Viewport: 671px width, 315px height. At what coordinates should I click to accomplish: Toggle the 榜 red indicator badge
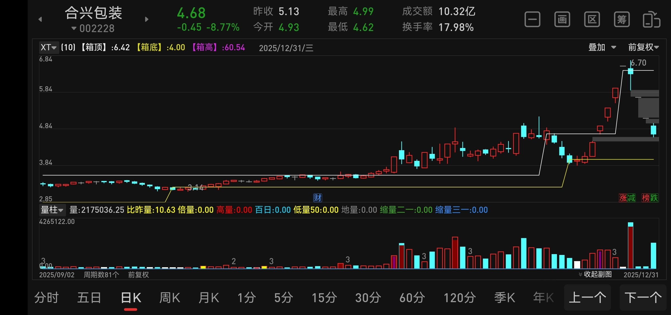pos(646,198)
